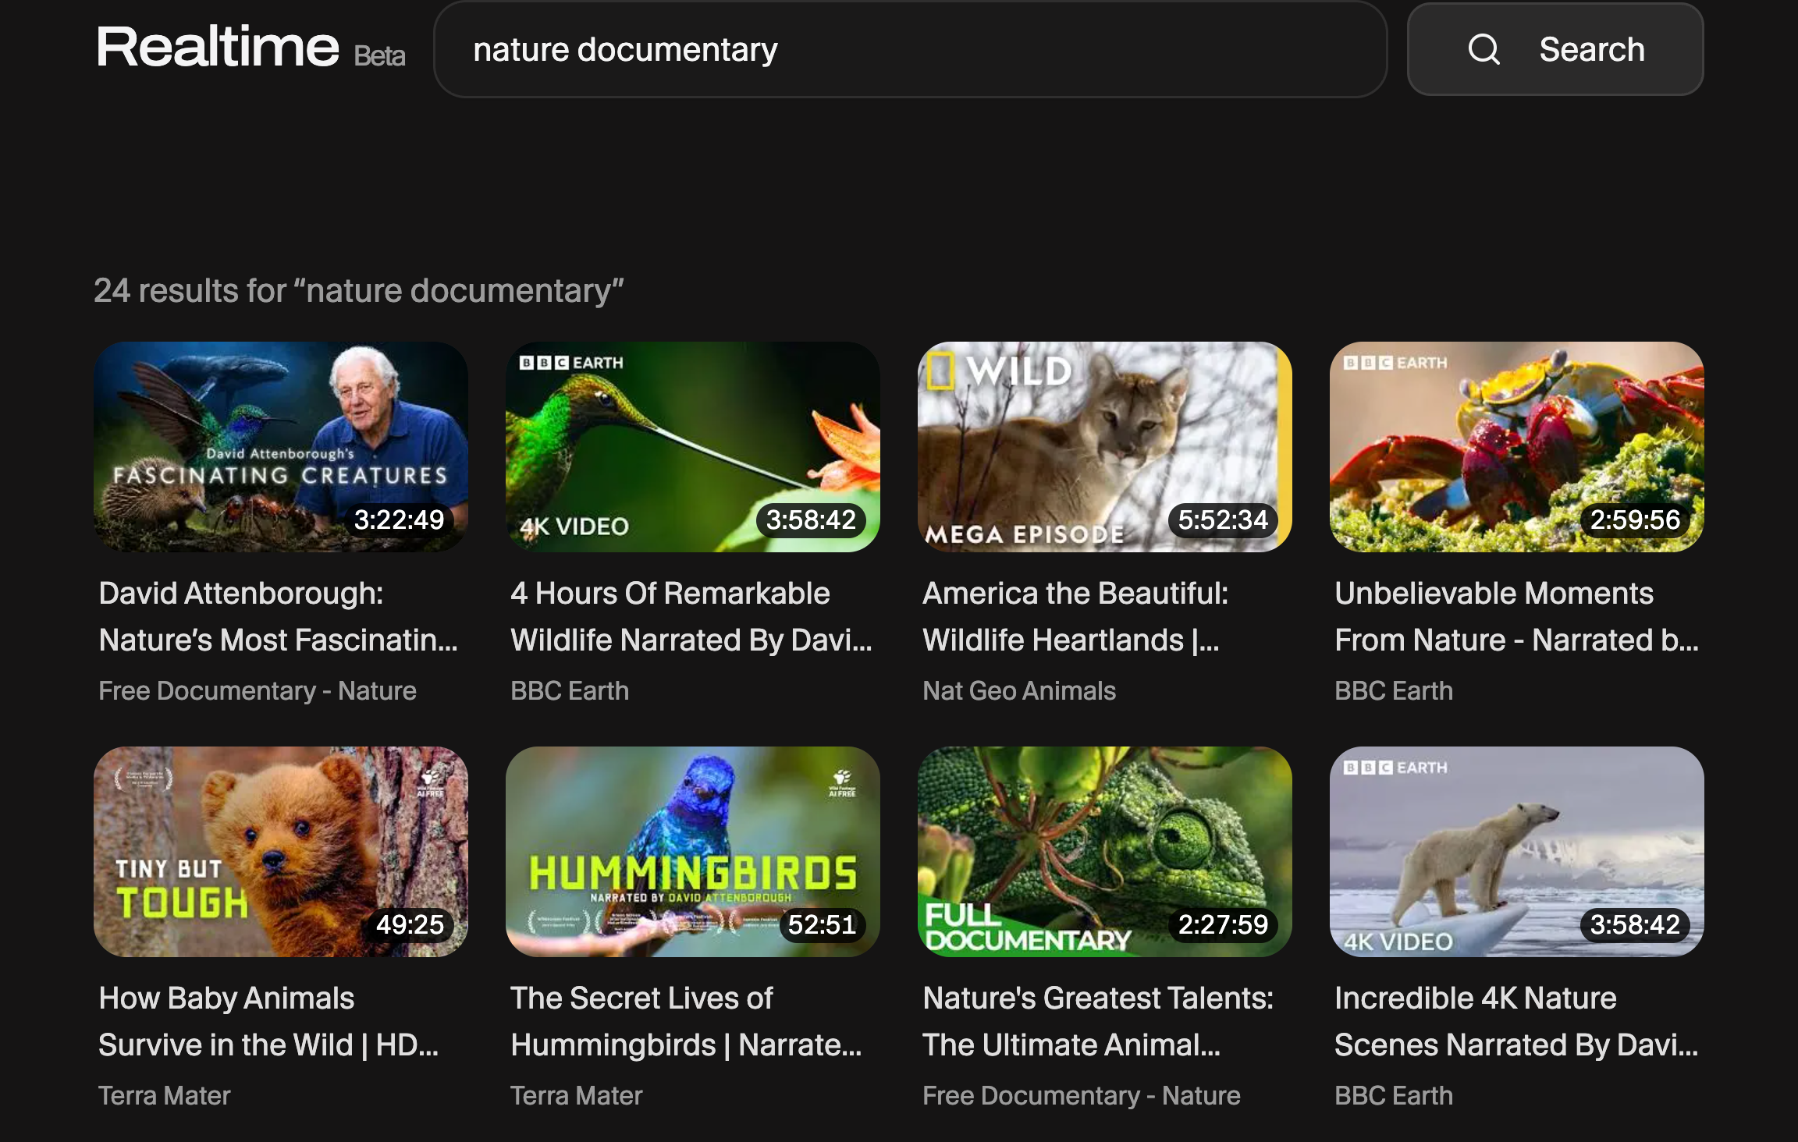Click Terra Mater under How Baby Animals
Image resolution: width=1798 pixels, height=1142 pixels.
point(165,1095)
